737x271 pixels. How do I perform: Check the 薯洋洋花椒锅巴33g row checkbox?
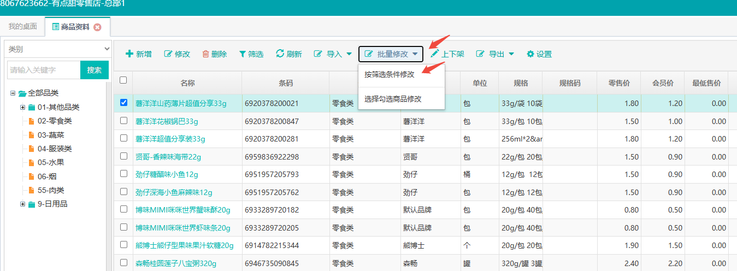click(x=123, y=120)
